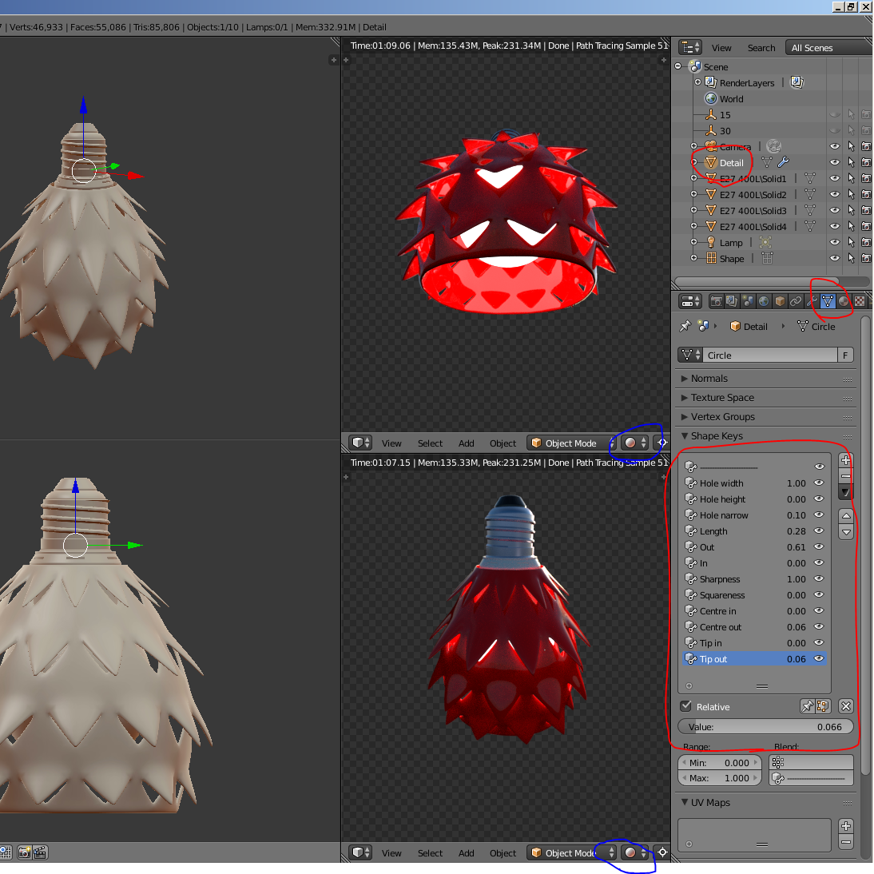Screen dimensions: 874x874
Task: Open Object Mode dropdown in top viewport
Action: (570, 443)
